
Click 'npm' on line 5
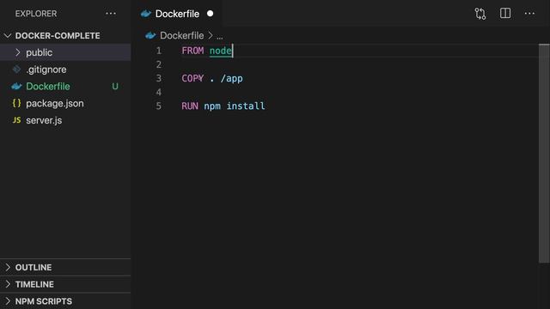pos(212,106)
